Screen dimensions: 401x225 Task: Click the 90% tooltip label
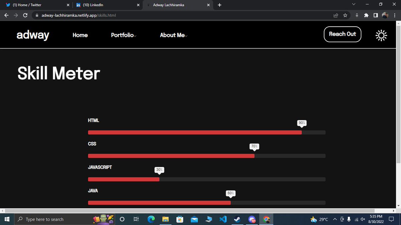302,123
